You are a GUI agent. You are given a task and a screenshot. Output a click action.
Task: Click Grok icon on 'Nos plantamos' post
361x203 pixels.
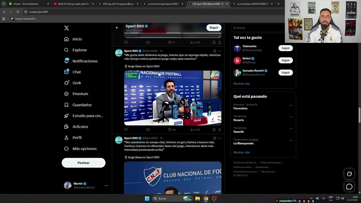215,138
